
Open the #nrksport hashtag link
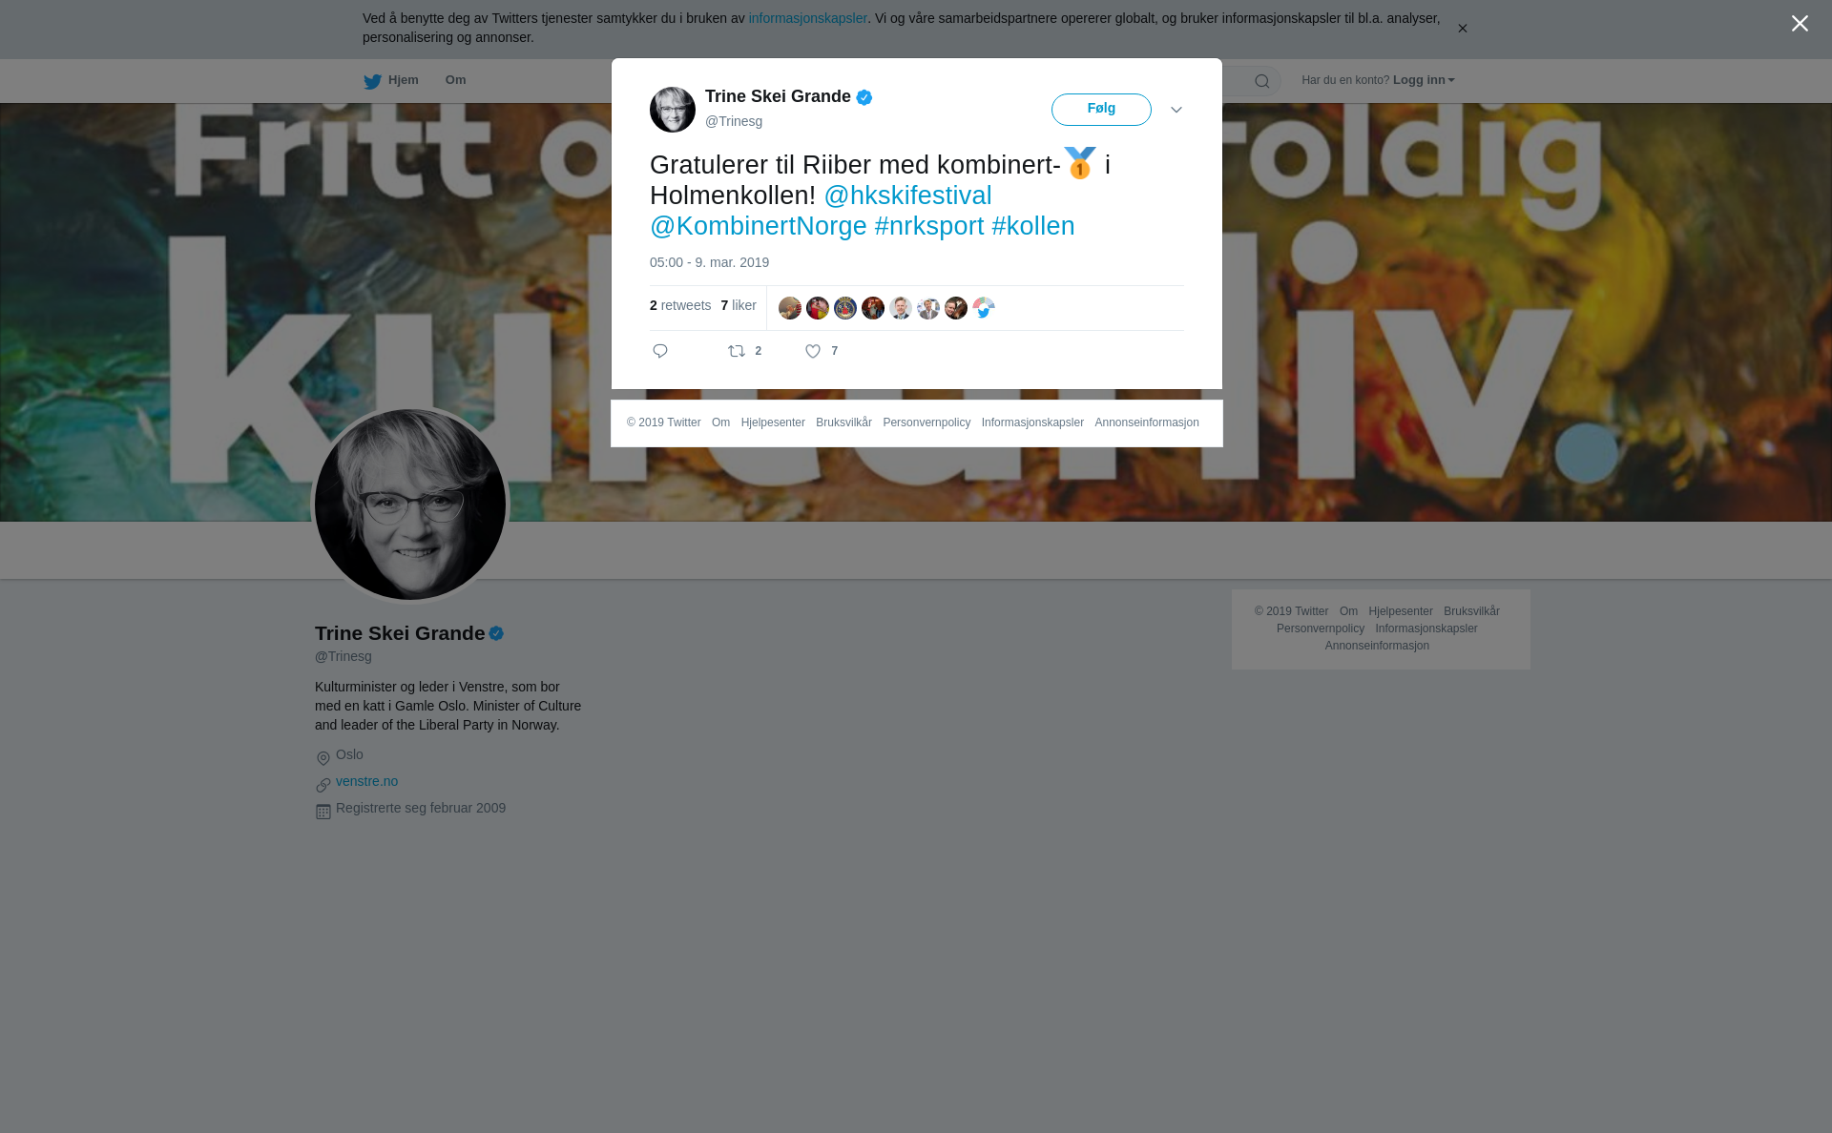pyautogui.click(x=929, y=226)
